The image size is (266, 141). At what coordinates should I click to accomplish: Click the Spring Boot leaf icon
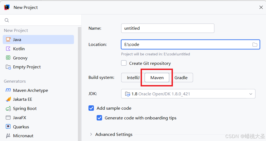point(8,108)
